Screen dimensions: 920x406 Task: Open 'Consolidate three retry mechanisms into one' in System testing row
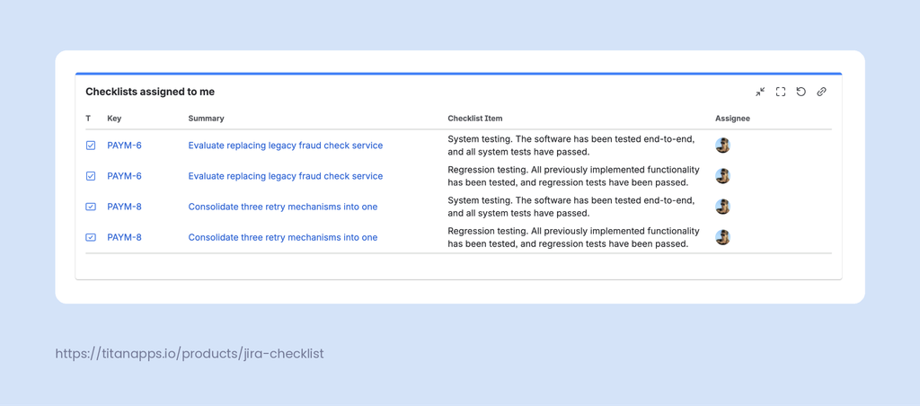[283, 207]
